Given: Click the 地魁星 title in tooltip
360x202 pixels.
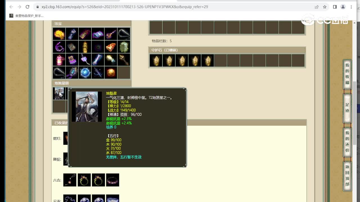Looking at the screenshot, I should (111, 93).
